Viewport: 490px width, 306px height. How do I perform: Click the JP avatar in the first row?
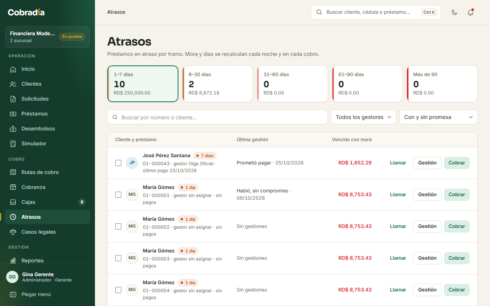132,163
